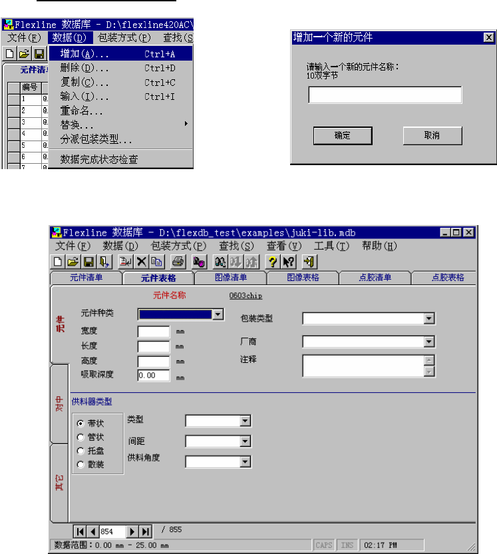Click the 注释 box scroll down arrow
The image size is (497, 554).
(x=429, y=372)
